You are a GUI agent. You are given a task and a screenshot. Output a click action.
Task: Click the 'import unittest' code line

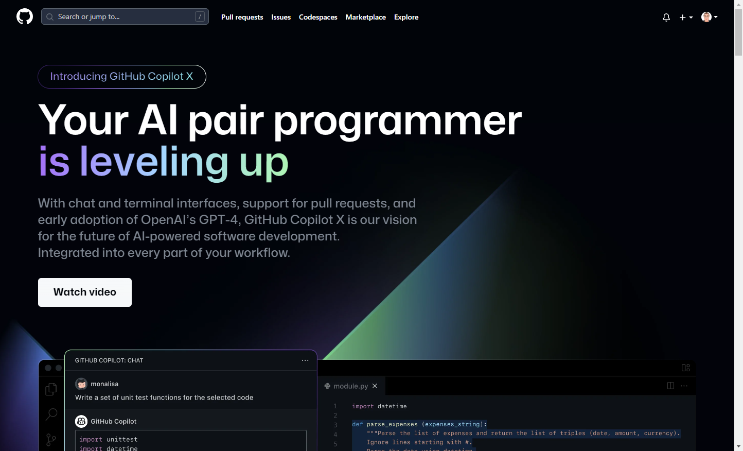point(109,439)
